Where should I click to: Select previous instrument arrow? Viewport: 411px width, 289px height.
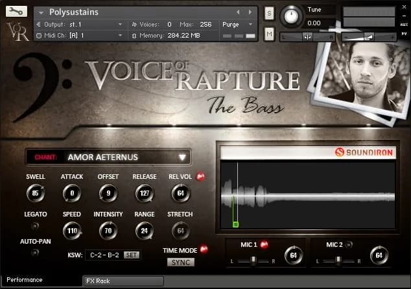(x=238, y=12)
